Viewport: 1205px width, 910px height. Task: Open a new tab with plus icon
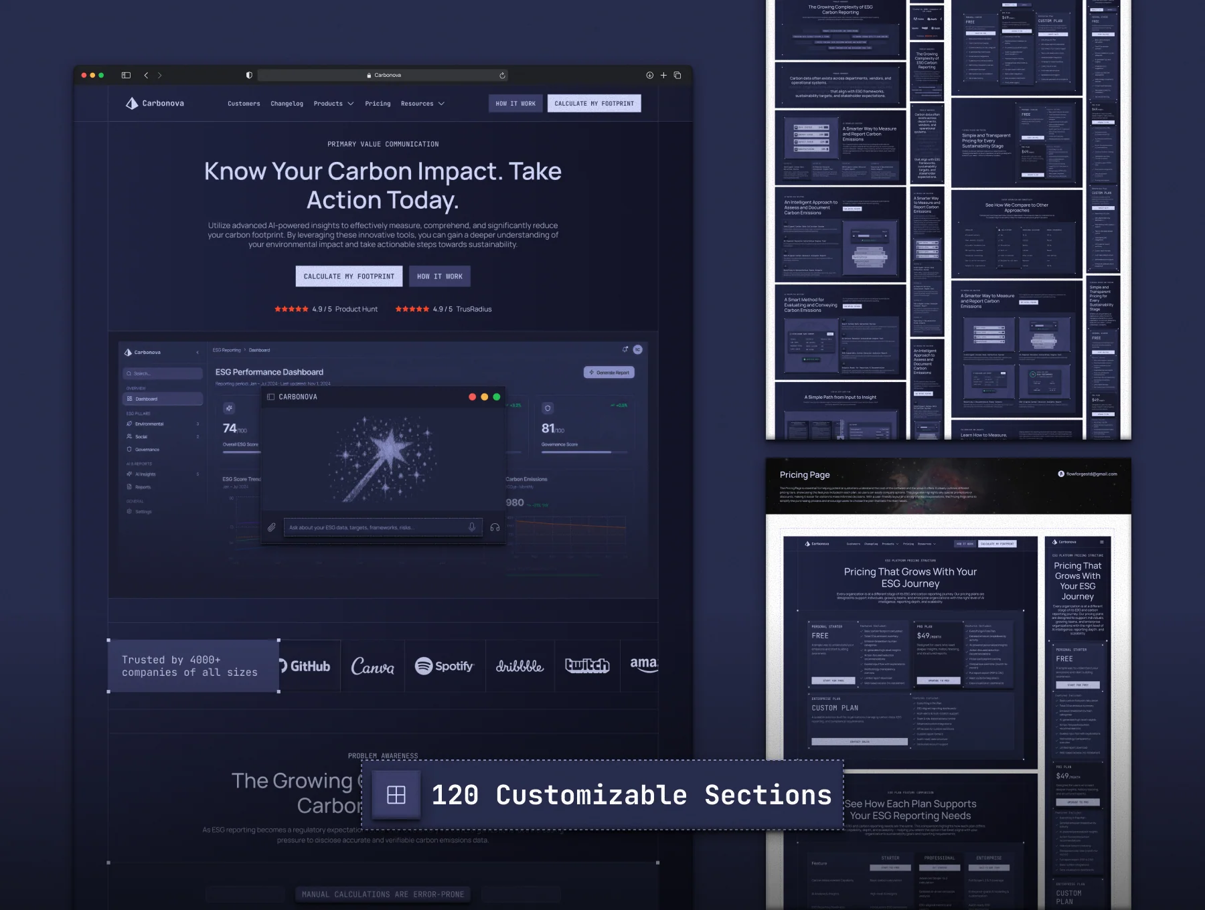(x=663, y=75)
